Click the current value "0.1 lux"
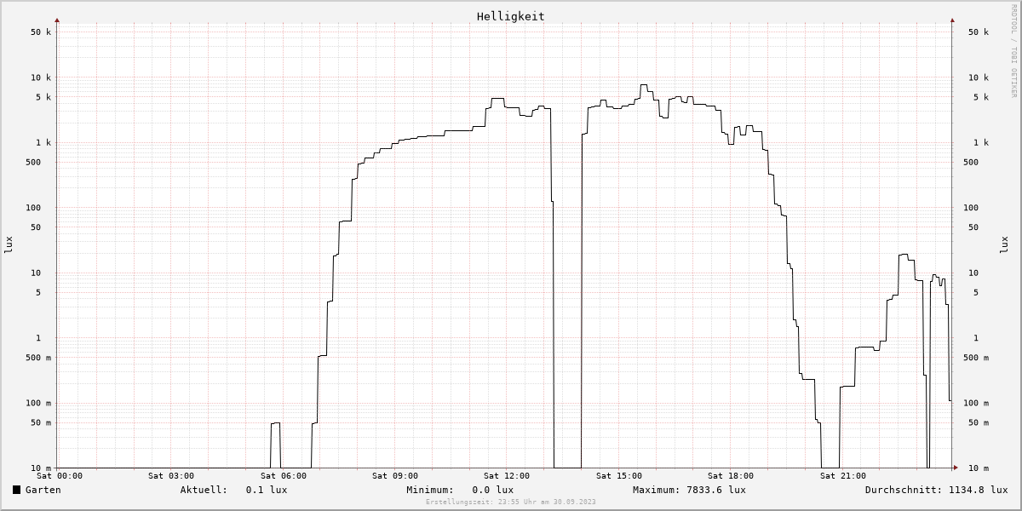The height and width of the screenshot is (511, 1022). coord(267,490)
